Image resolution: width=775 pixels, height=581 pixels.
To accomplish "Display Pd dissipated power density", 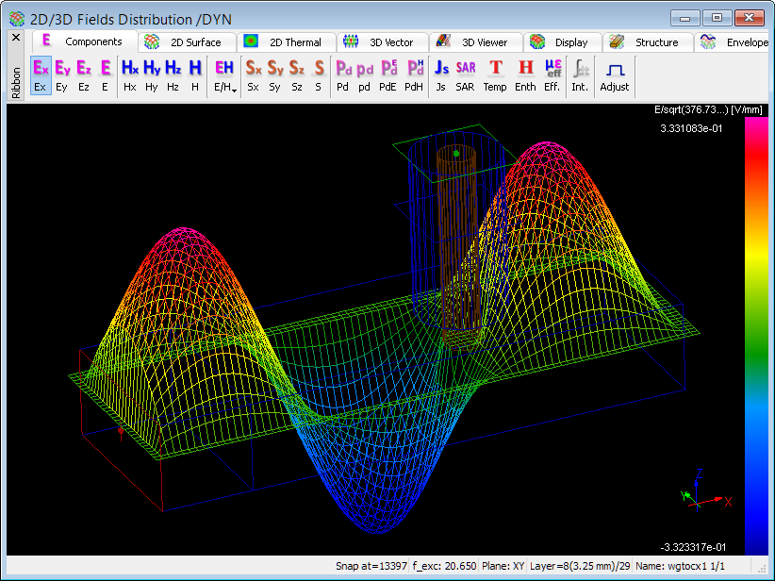I will pos(343,75).
